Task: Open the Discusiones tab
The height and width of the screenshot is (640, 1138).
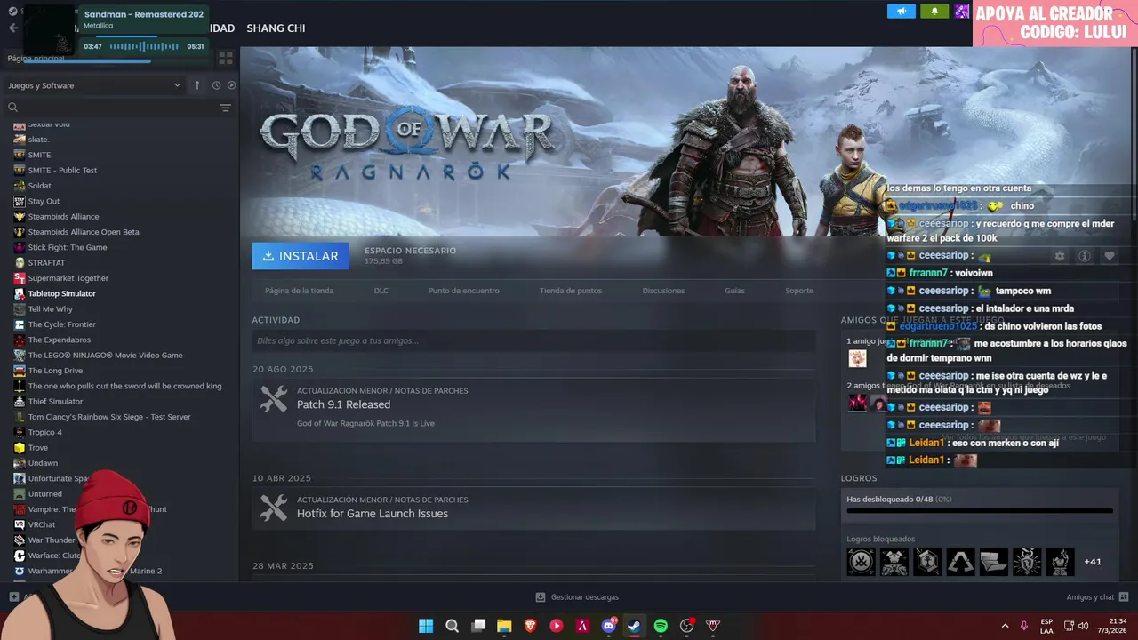Action: (x=663, y=291)
